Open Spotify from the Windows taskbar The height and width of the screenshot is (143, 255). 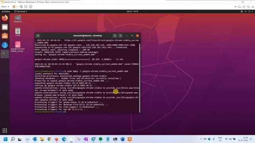pyautogui.click(x=100, y=139)
